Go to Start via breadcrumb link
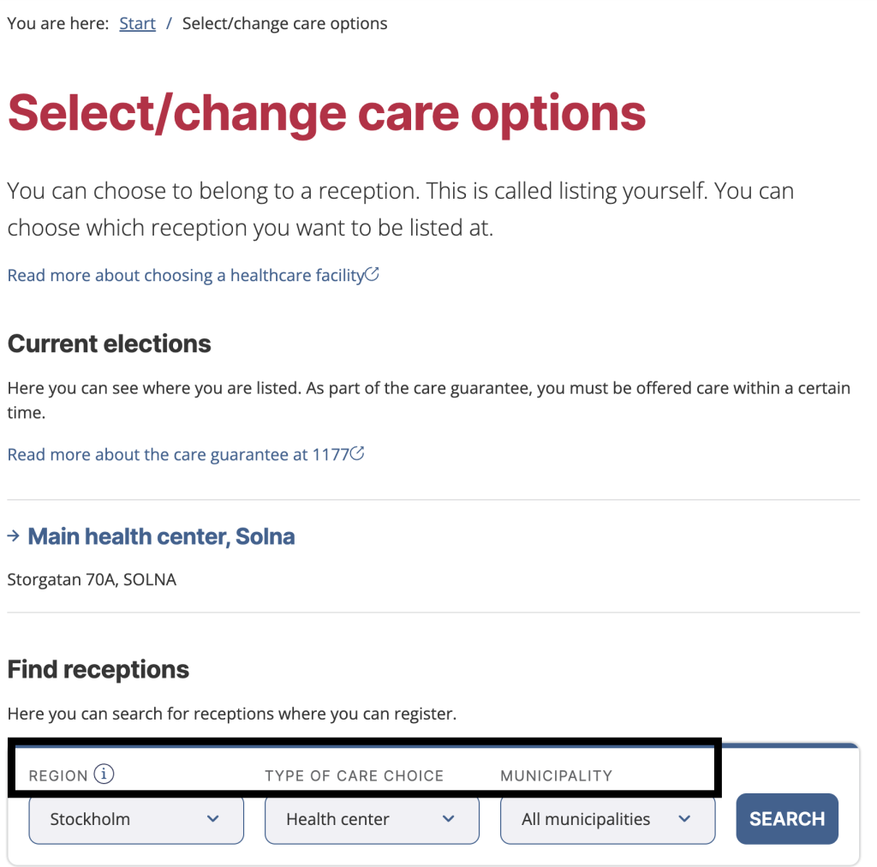This screenshot has height=867, width=877. [x=137, y=23]
